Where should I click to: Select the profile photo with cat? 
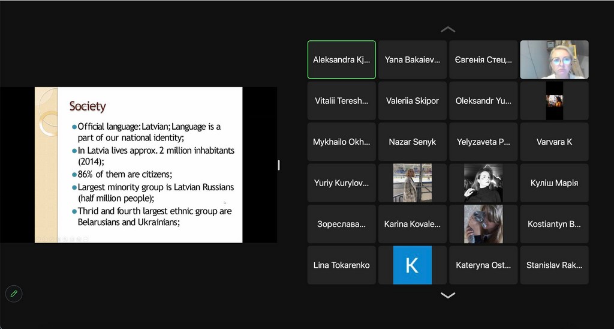pyautogui.click(x=483, y=224)
